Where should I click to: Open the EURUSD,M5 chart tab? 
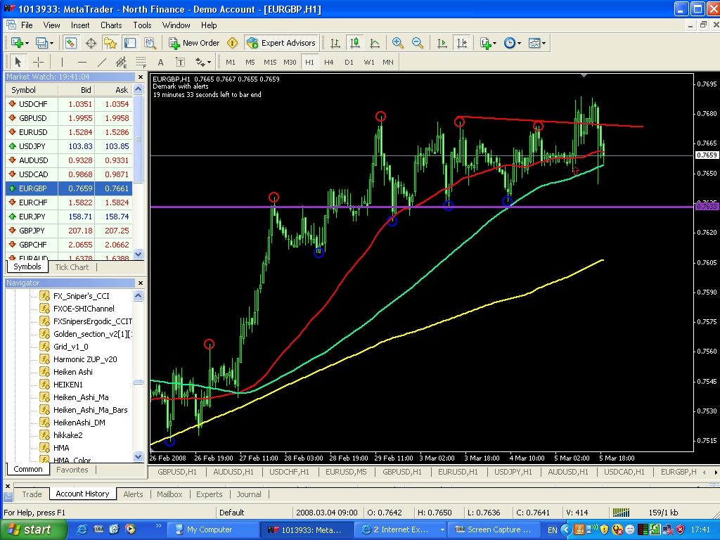click(x=346, y=472)
